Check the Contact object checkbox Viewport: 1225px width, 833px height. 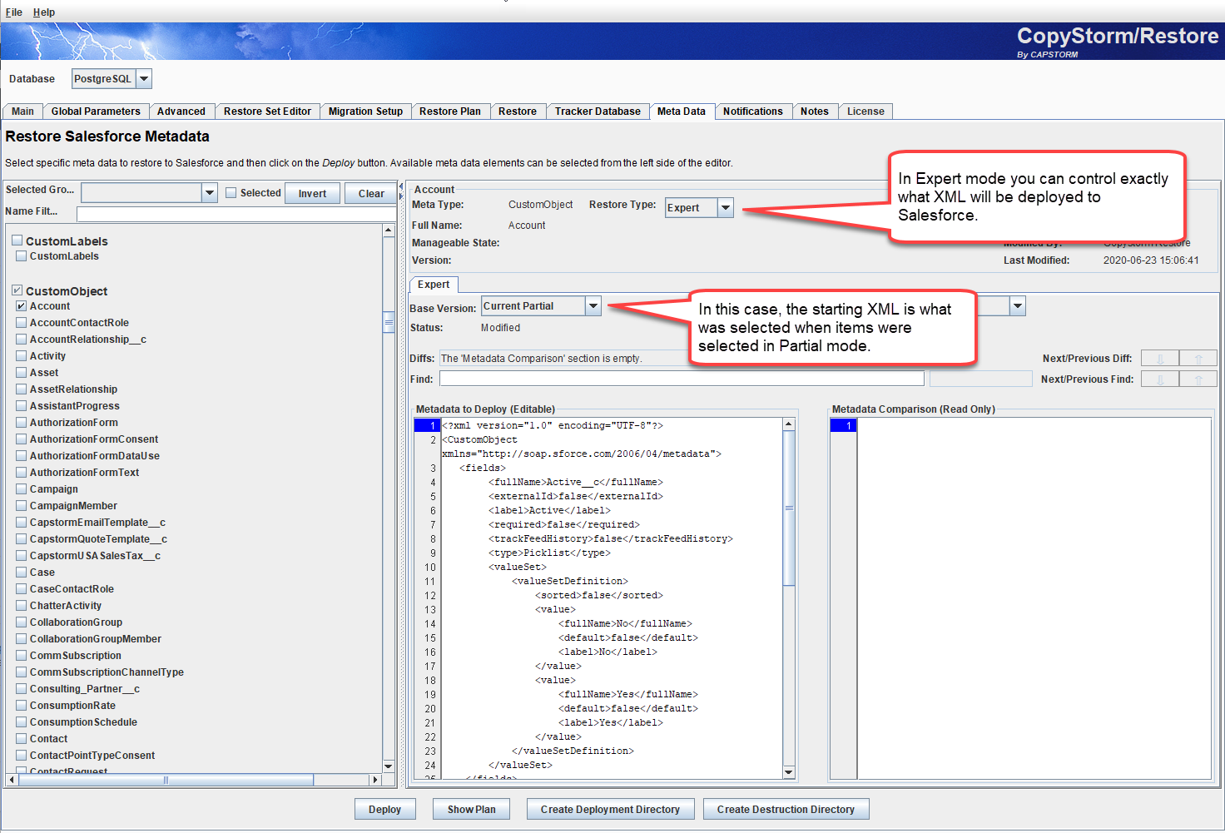click(x=22, y=739)
